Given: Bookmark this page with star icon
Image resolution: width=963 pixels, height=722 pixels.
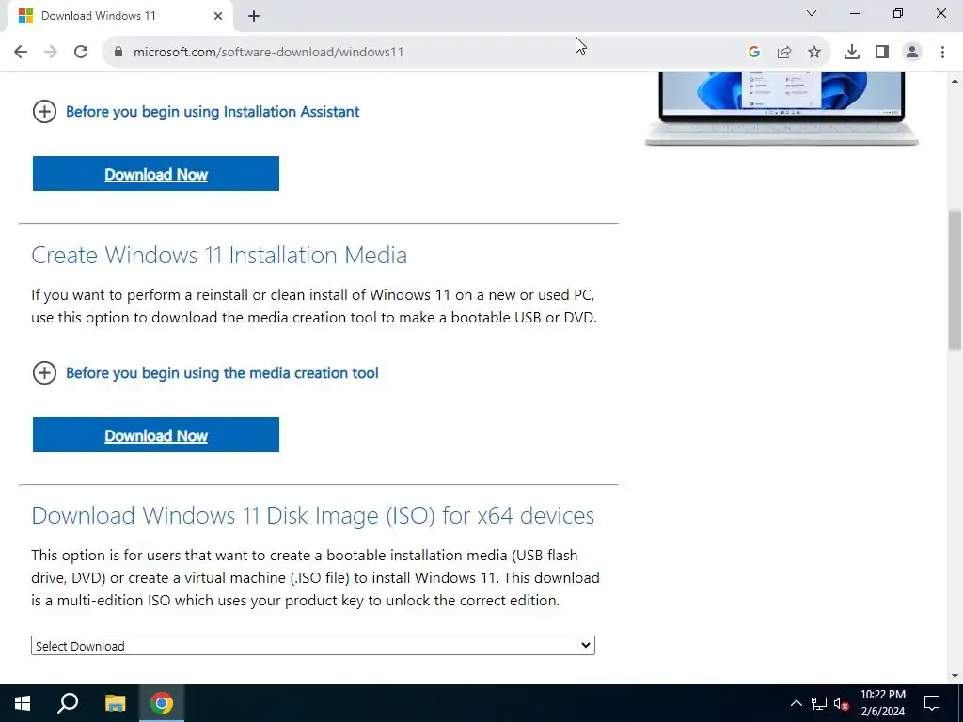Looking at the screenshot, I should pyautogui.click(x=814, y=53).
